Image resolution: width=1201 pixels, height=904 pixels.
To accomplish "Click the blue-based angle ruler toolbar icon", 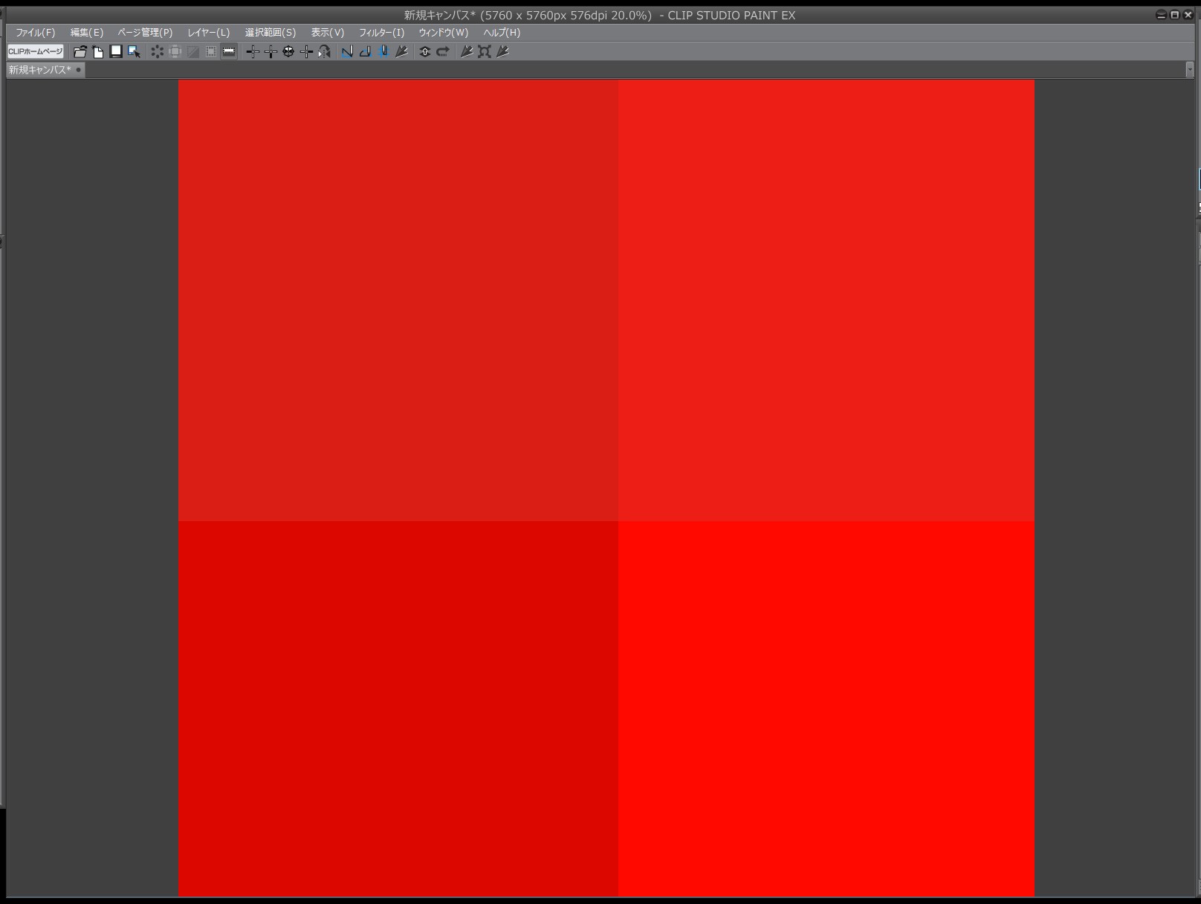I will coord(365,51).
